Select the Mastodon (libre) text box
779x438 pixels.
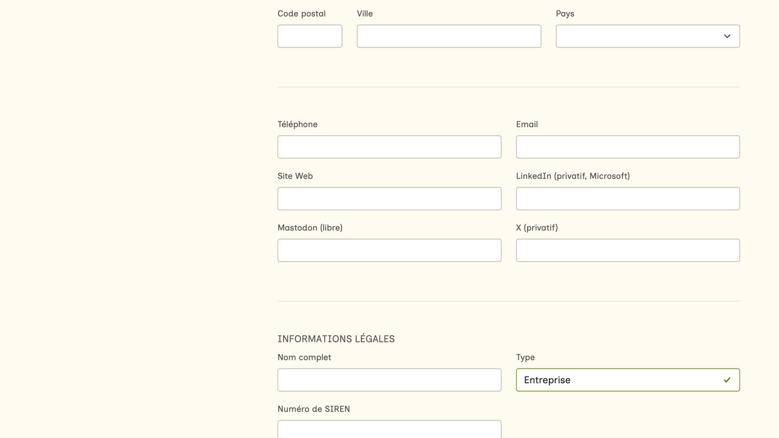pos(389,250)
